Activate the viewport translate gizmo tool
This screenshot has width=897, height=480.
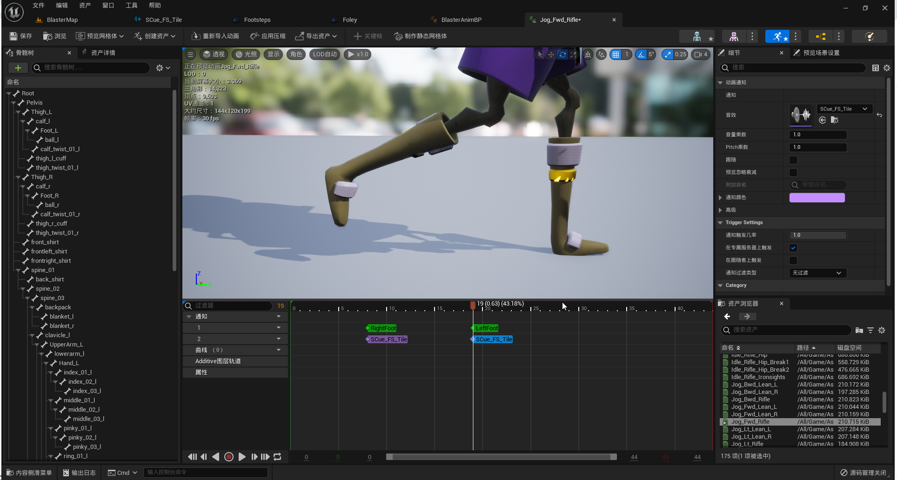point(551,54)
